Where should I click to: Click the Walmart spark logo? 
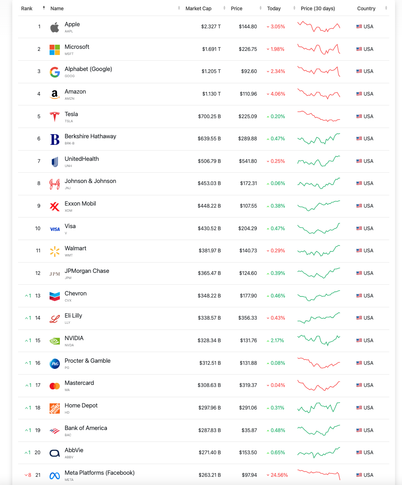[x=55, y=251]
